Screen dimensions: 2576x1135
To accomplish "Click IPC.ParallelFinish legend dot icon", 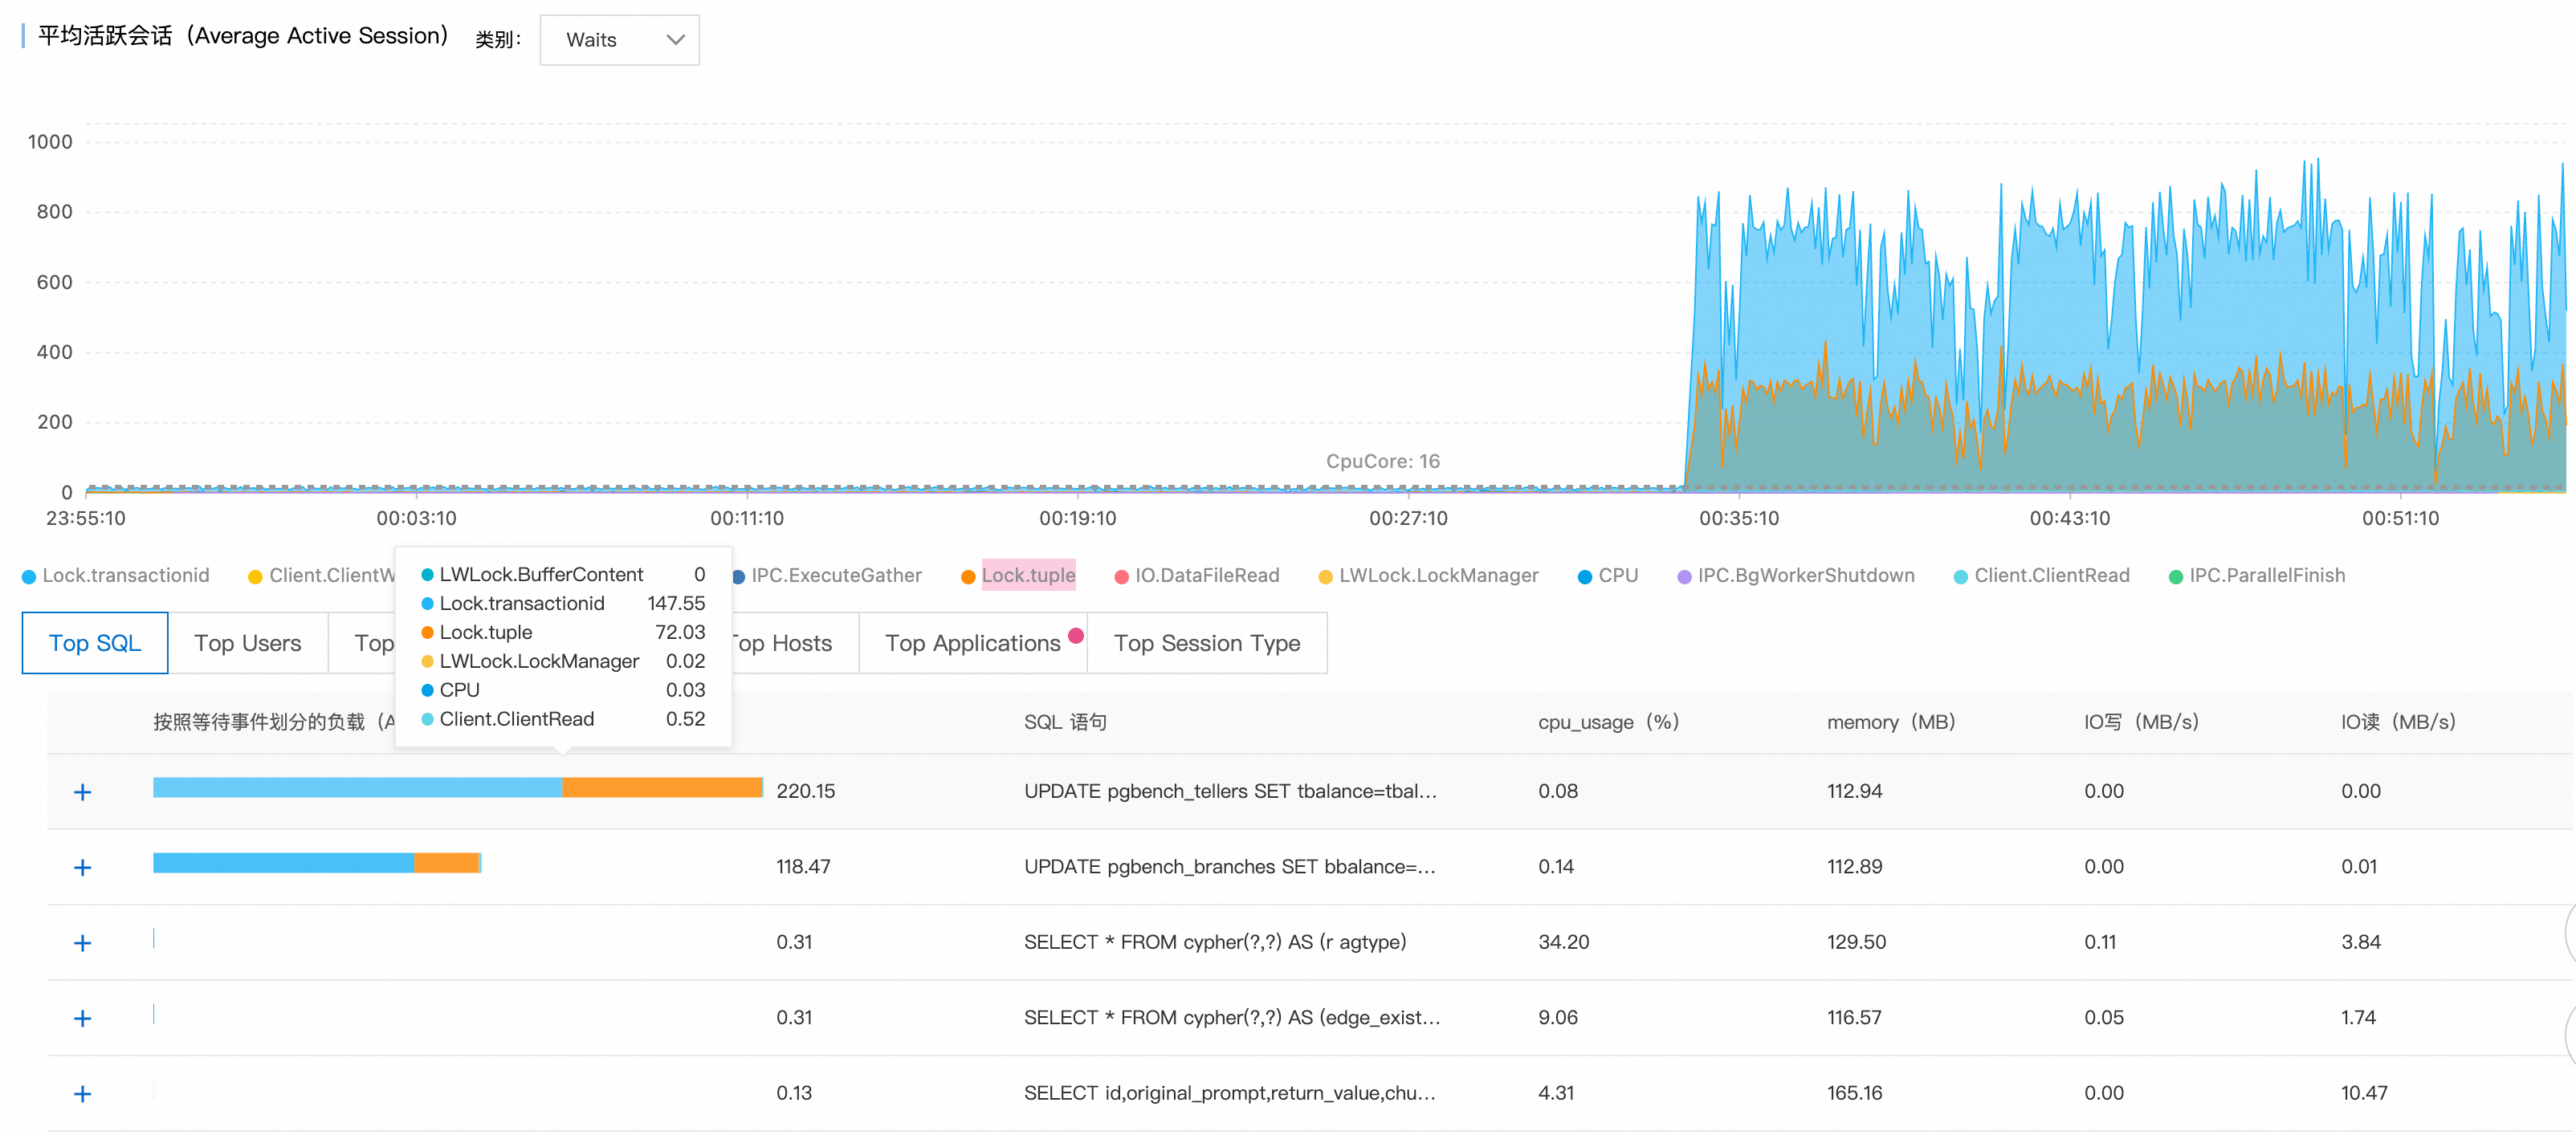I will (2175, 576).
